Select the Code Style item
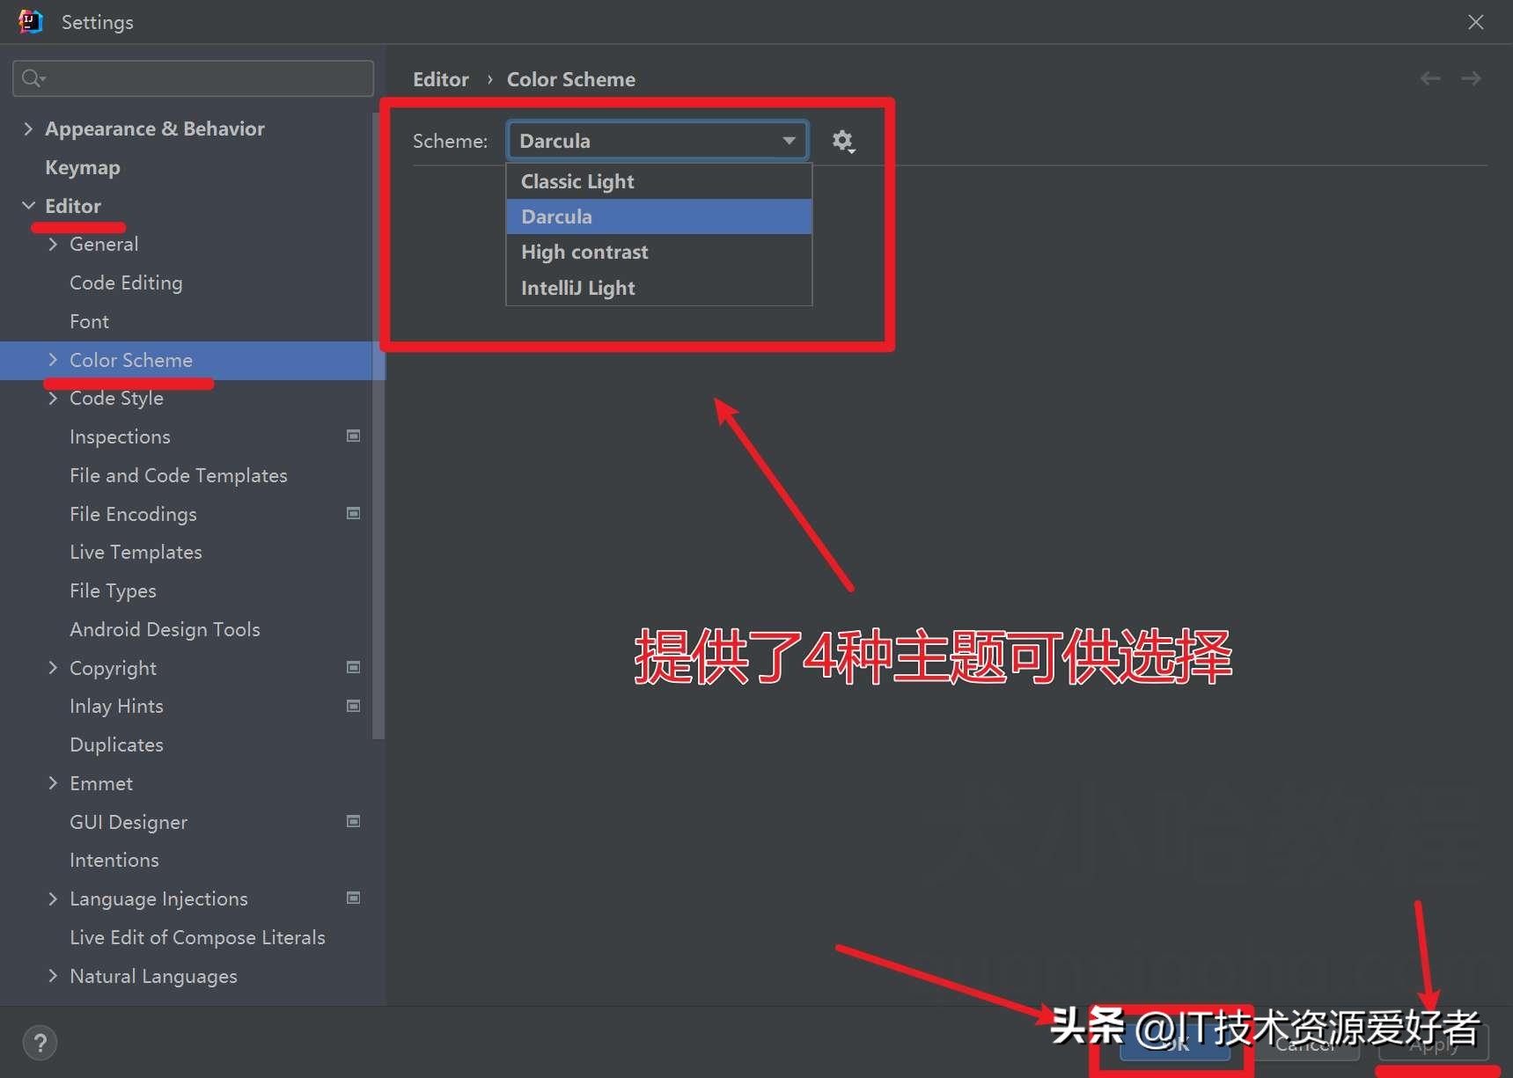The image size is (1513, 1078). coord(116,398)
